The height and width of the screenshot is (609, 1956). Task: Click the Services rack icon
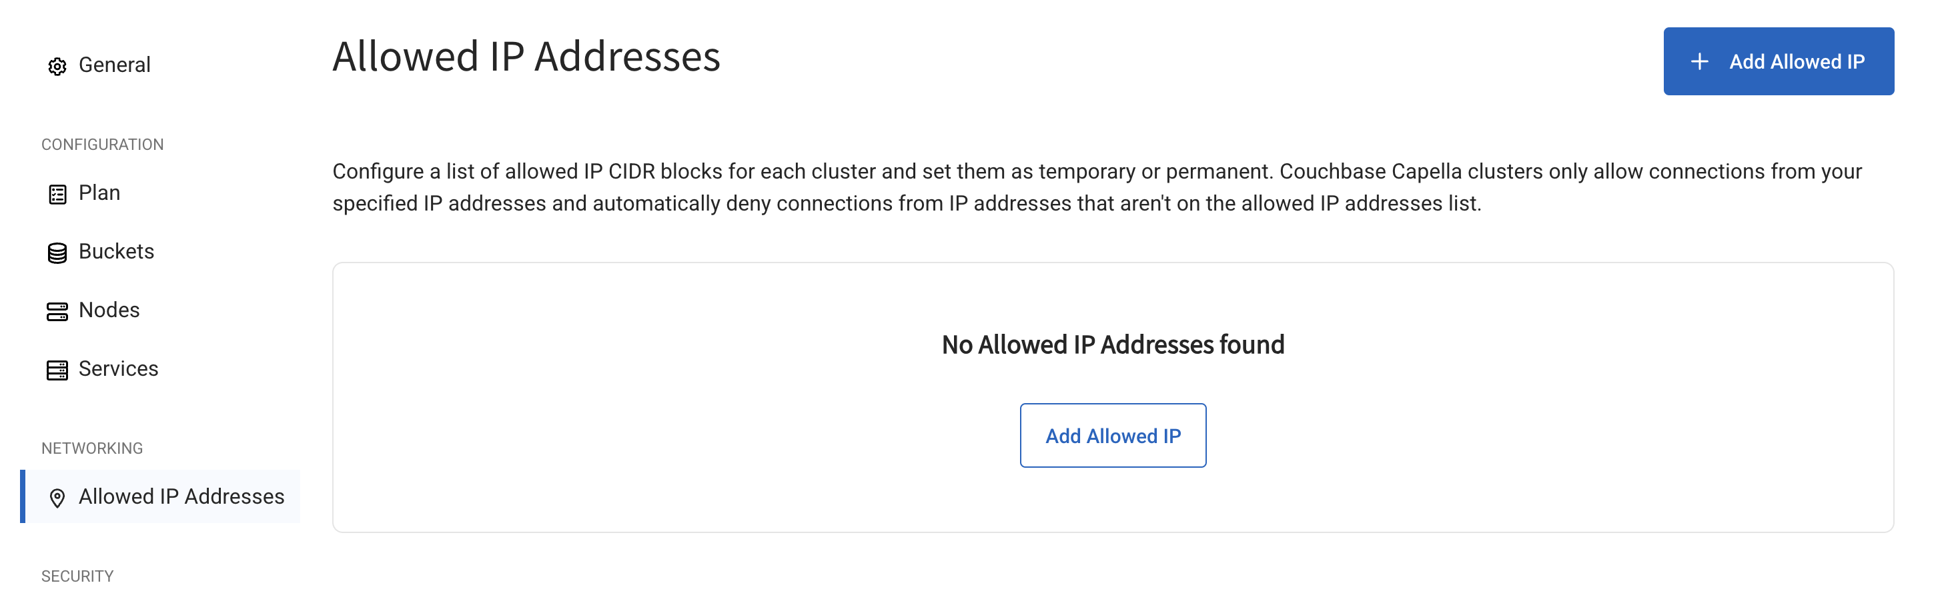coord(57,369)
